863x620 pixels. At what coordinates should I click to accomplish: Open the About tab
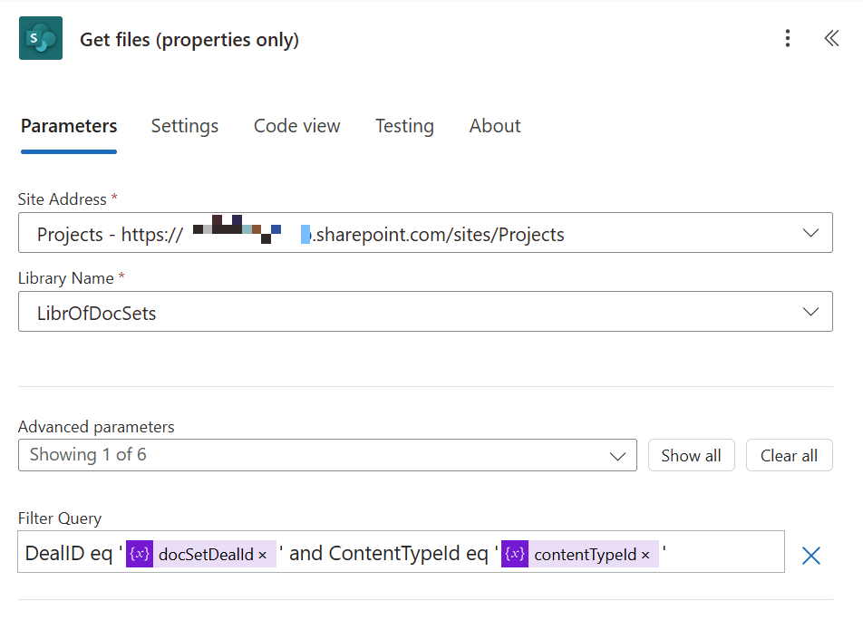[x=494, y=126]
